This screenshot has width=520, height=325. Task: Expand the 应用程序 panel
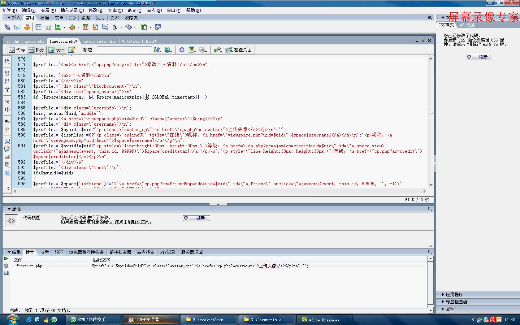(454, 295)
